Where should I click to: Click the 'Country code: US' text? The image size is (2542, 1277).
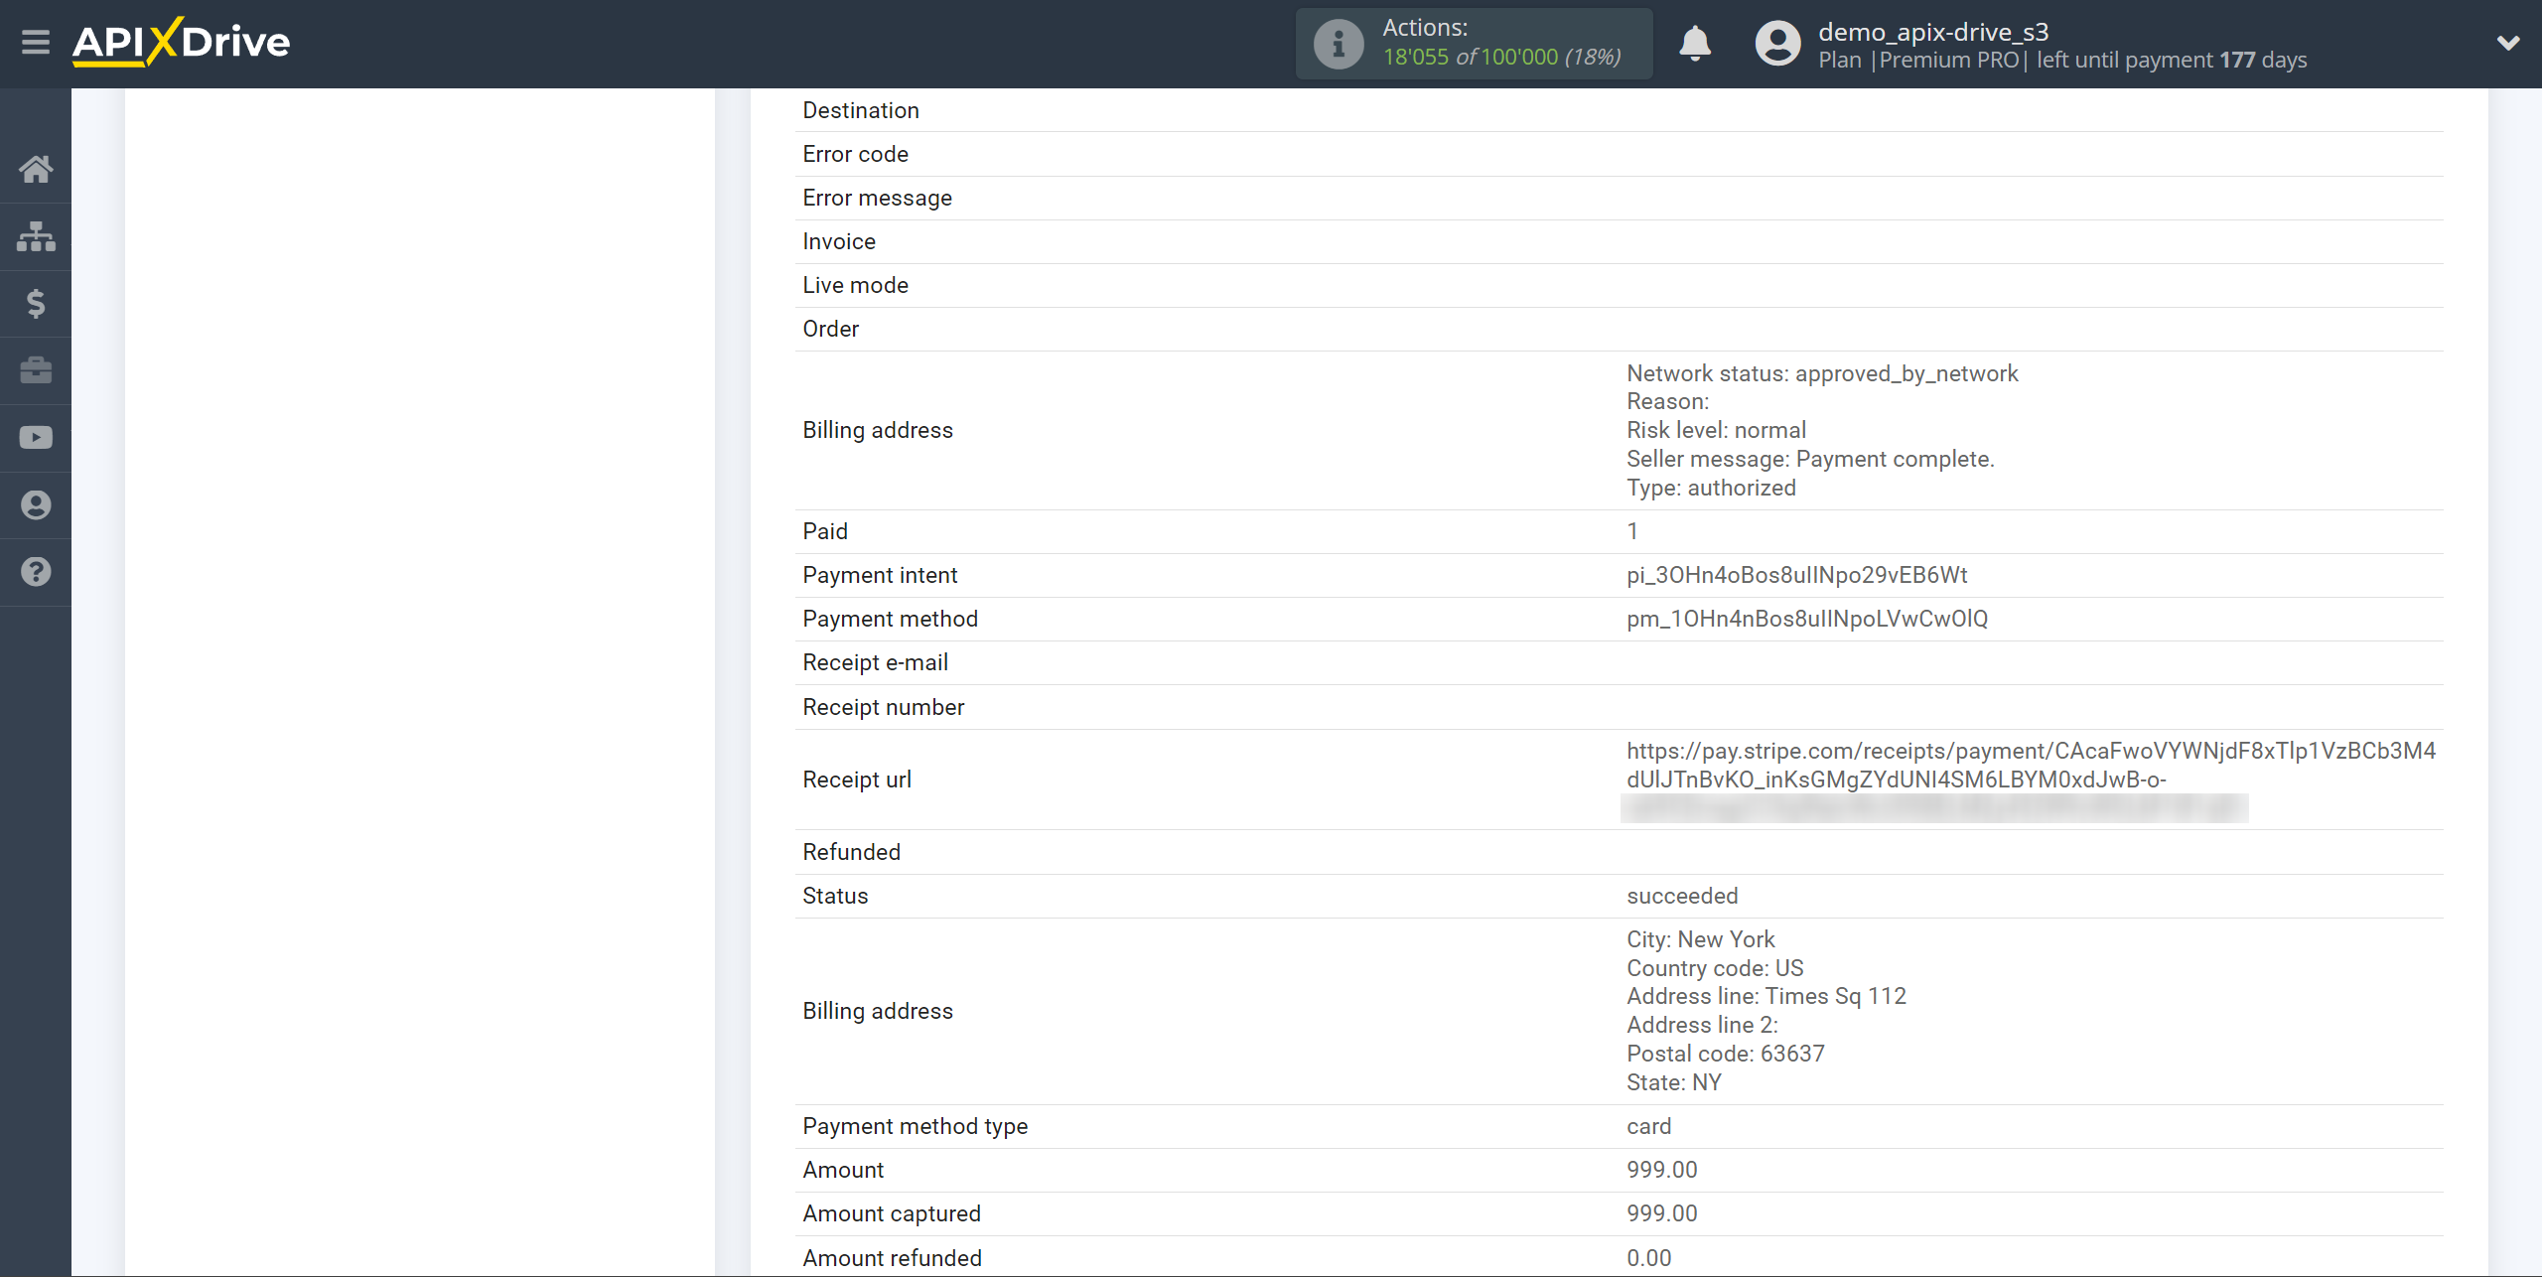click(x=1715, y=968)
